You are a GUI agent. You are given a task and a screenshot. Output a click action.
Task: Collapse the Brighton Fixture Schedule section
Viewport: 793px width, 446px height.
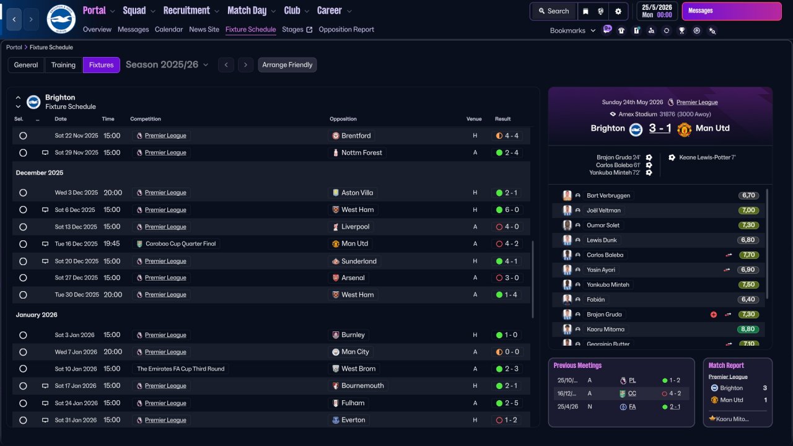18,98
